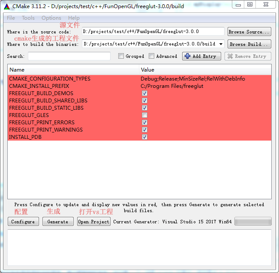This screenshot has height=273, width=279.
Task: Maximize the CMake window
Action: click(x=250, y=5)
